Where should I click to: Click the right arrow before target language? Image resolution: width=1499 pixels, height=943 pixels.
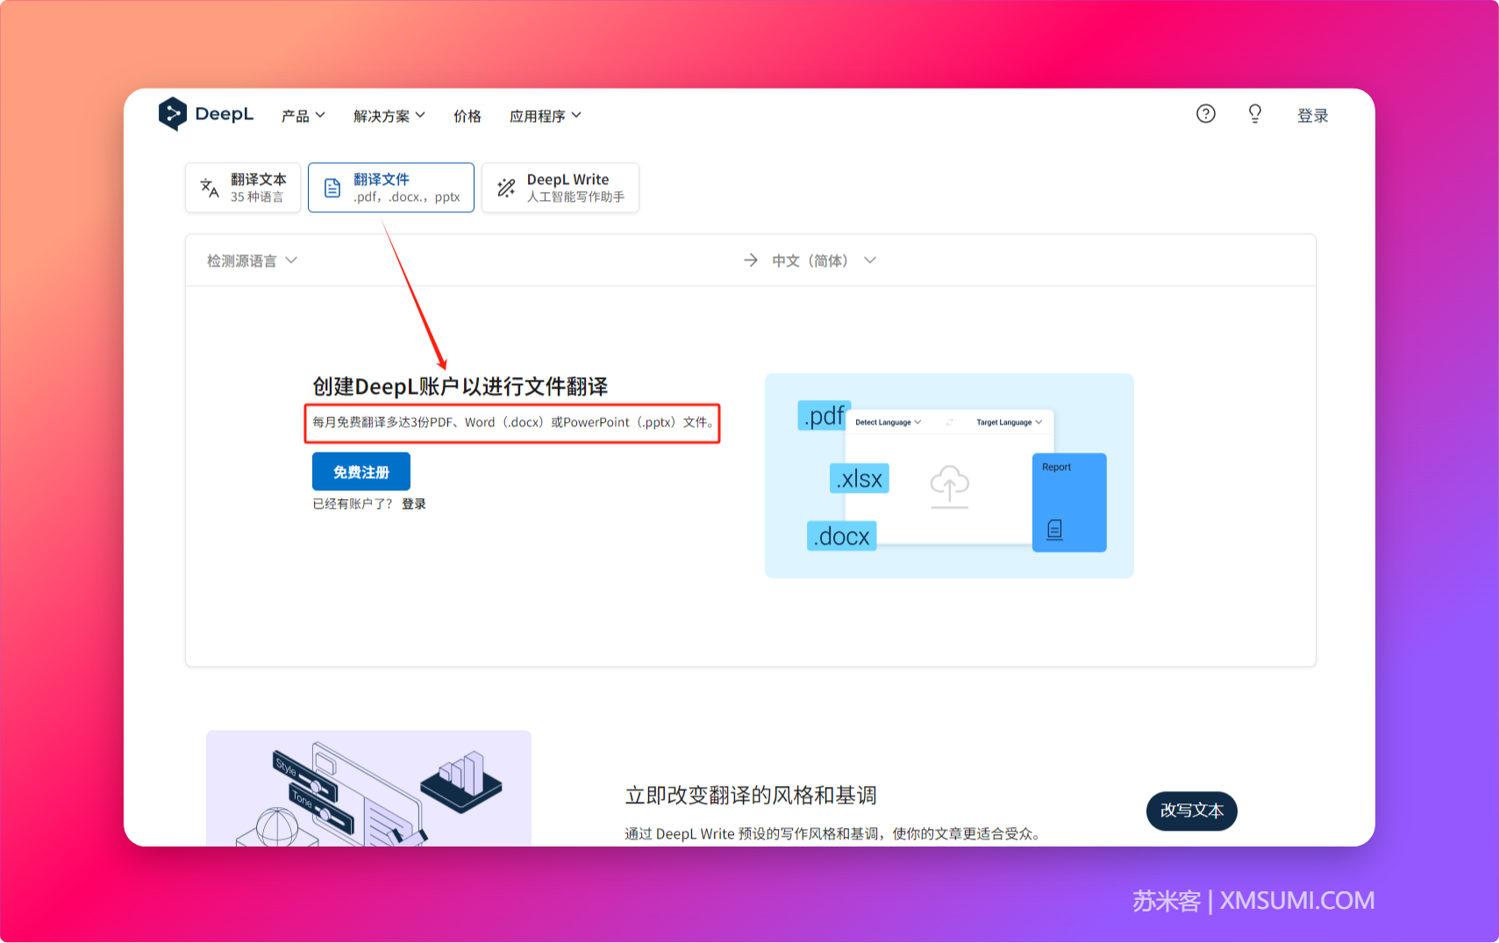tap(751, 261)
